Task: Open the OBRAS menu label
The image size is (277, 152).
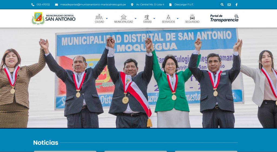Action: [147, 22]
